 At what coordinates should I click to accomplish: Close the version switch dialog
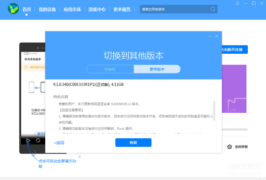217,36
